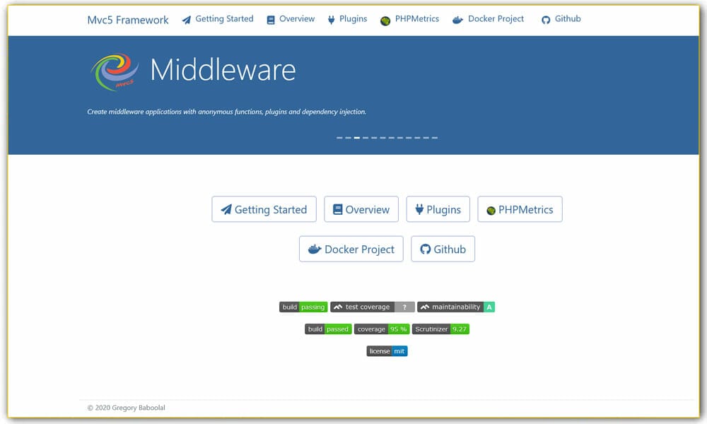Click the whale icon on the Docker Project button

point(312,249)
